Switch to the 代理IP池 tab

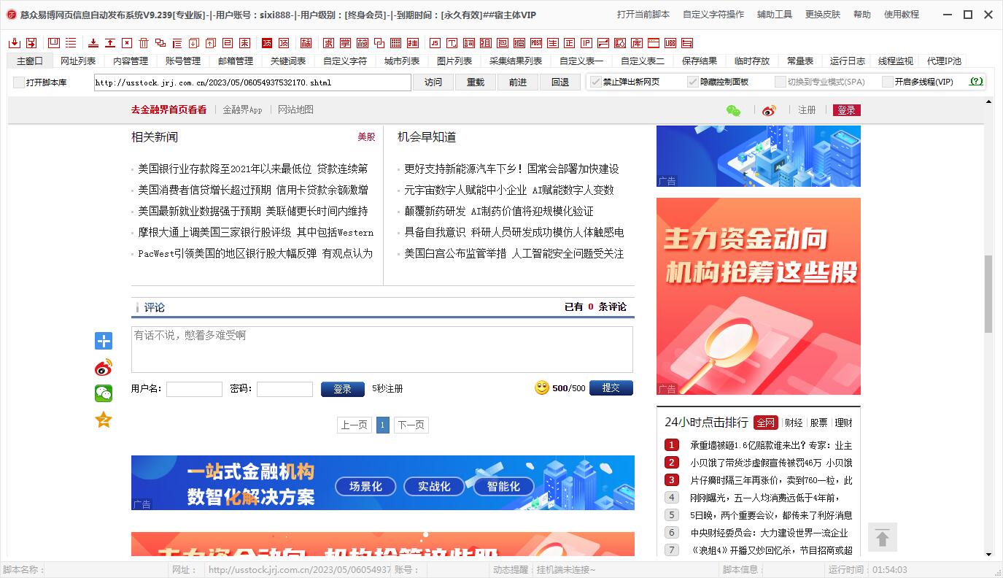(944, 61)
